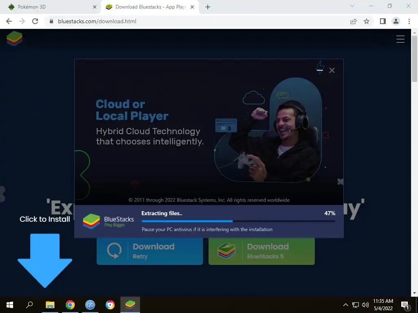The image size is (418, 313).
Task: Click the 47% progress value
Action: coord(330,213)
